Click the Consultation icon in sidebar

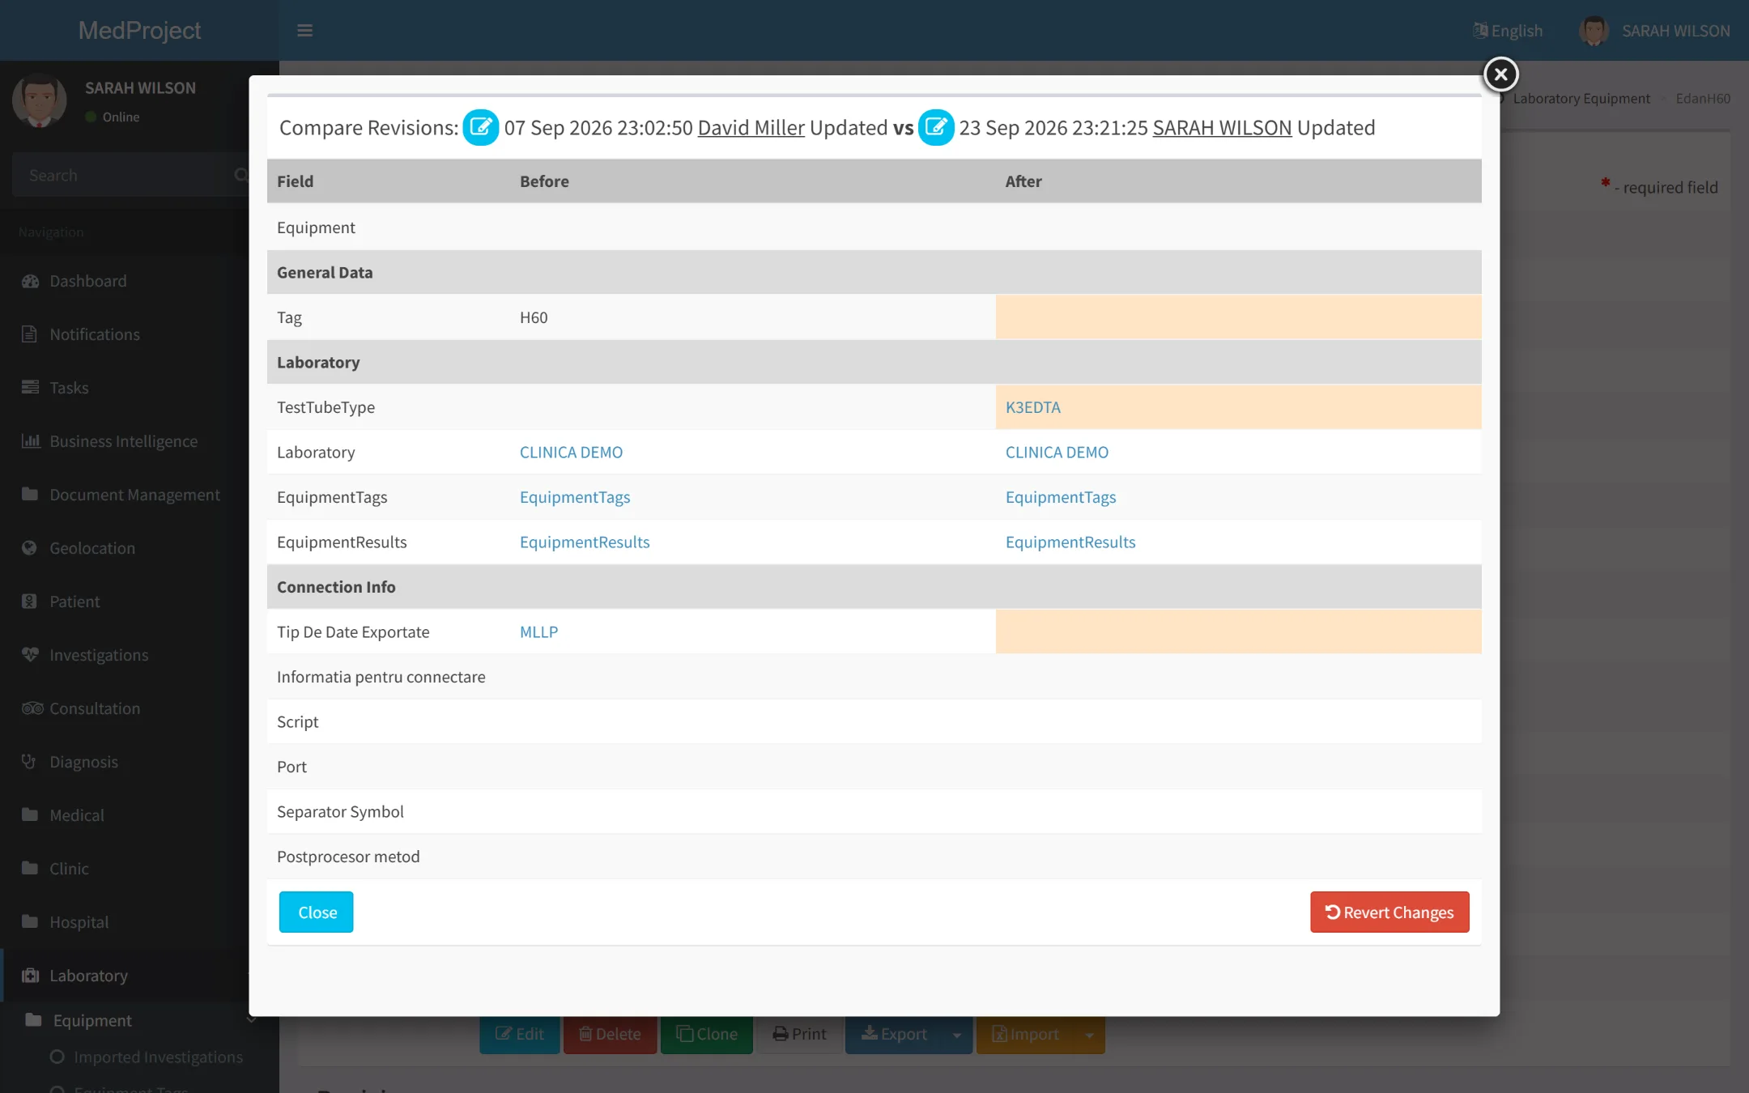tap(32, 708)
